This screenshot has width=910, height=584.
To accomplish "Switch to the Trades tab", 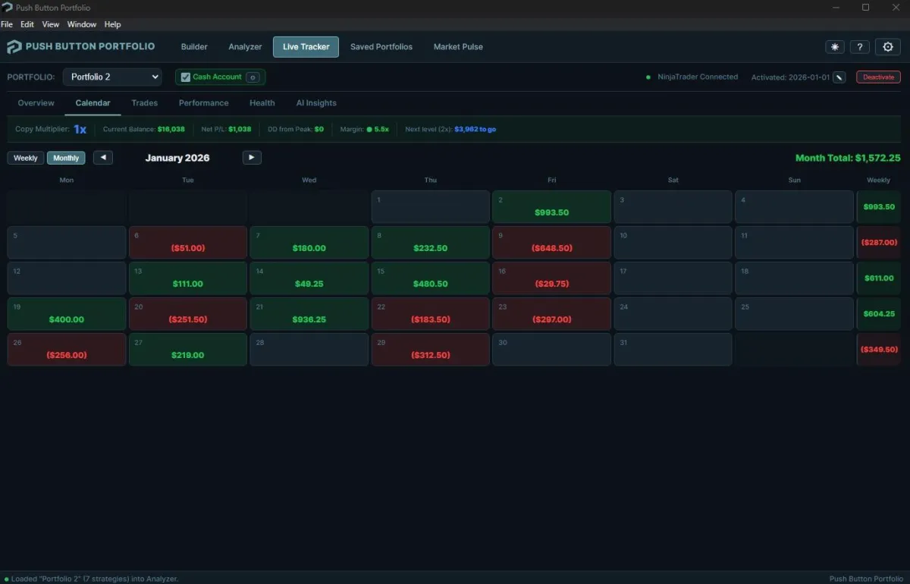I will click(x=144, y=103).
